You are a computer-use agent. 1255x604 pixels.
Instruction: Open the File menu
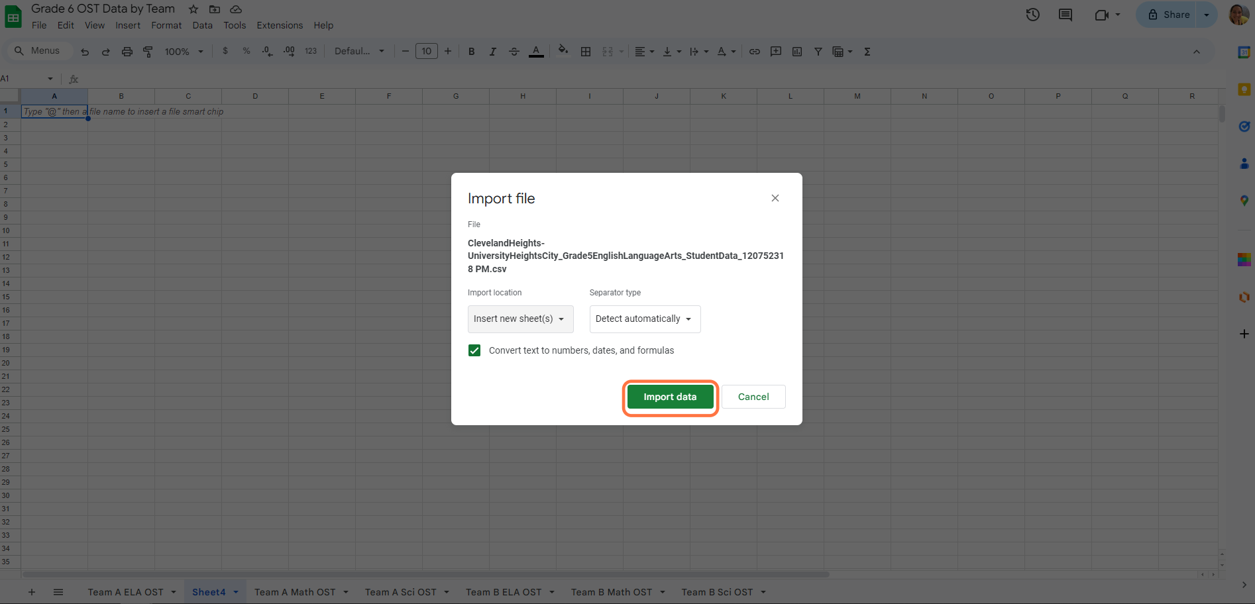(x=39, y=25)
